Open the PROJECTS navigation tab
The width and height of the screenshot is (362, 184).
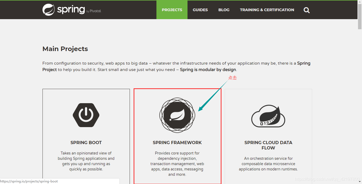coord(172,10)
